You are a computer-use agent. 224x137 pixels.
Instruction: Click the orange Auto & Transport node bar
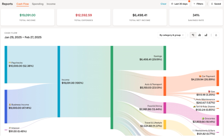tap(165, 86)
